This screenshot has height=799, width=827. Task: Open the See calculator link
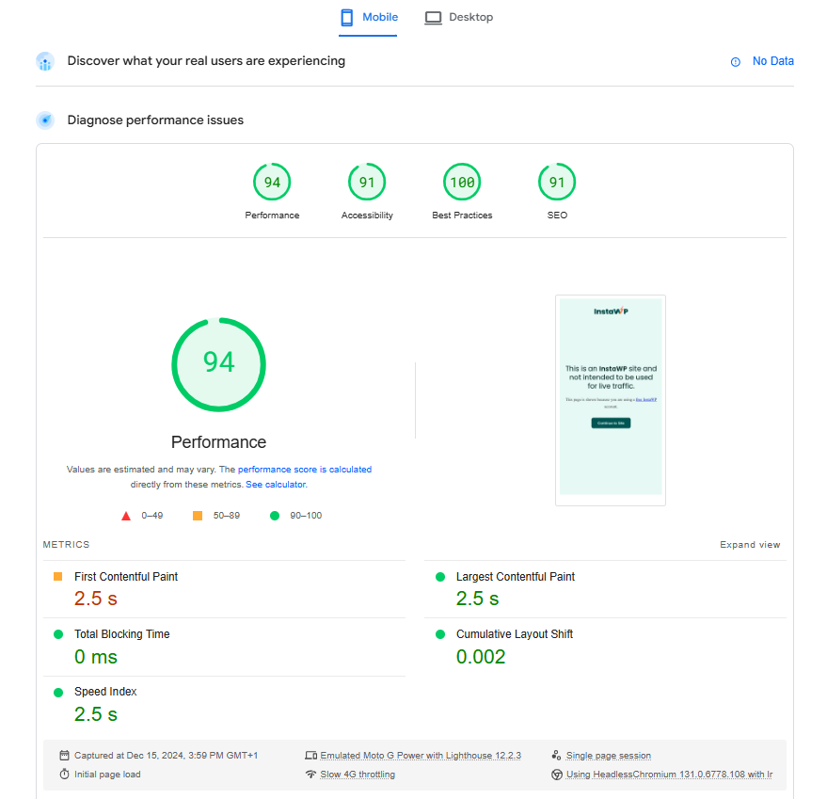tap(276, 485)
